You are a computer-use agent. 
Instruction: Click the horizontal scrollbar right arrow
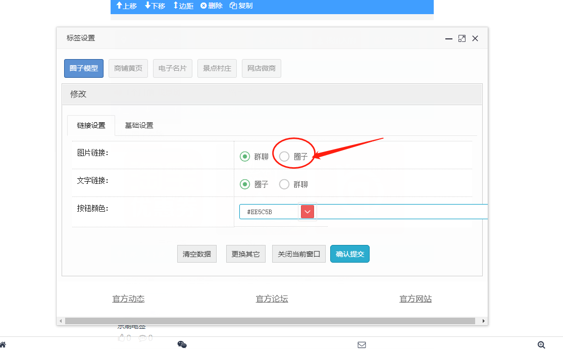[x=484, y=321]
